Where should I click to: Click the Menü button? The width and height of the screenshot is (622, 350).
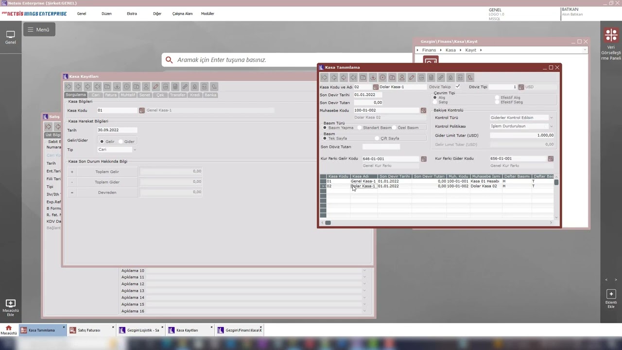[39, 30]
